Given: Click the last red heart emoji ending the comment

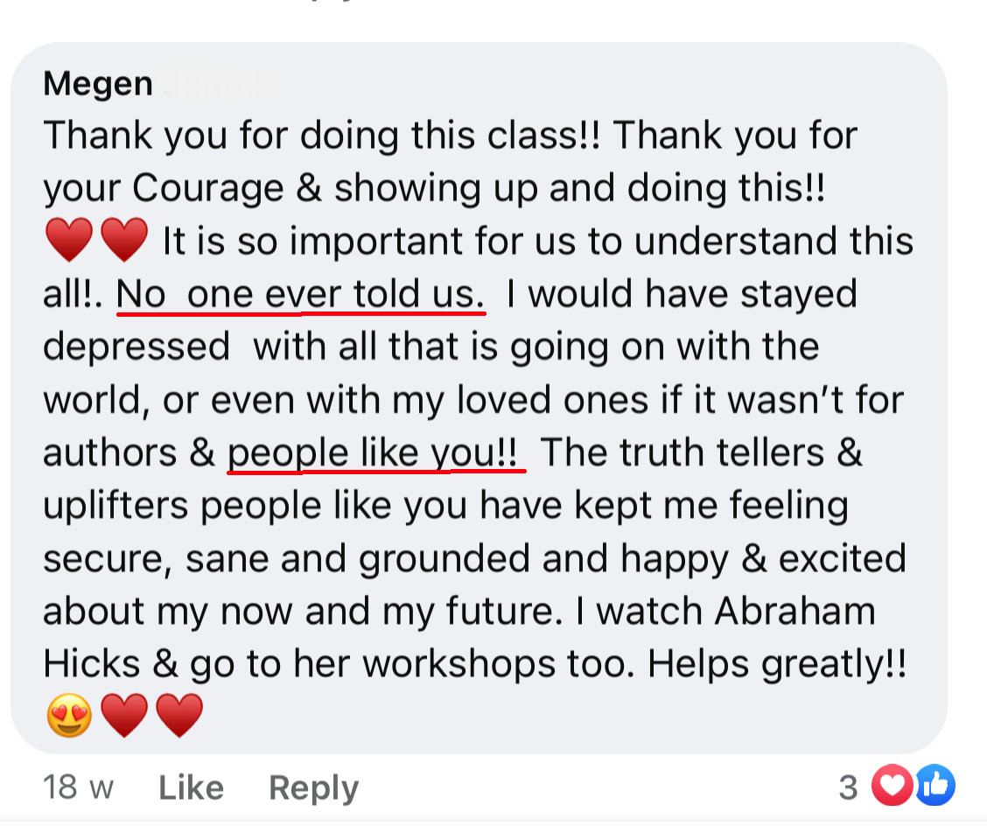Looking at the screenshot, I should 179,716.
